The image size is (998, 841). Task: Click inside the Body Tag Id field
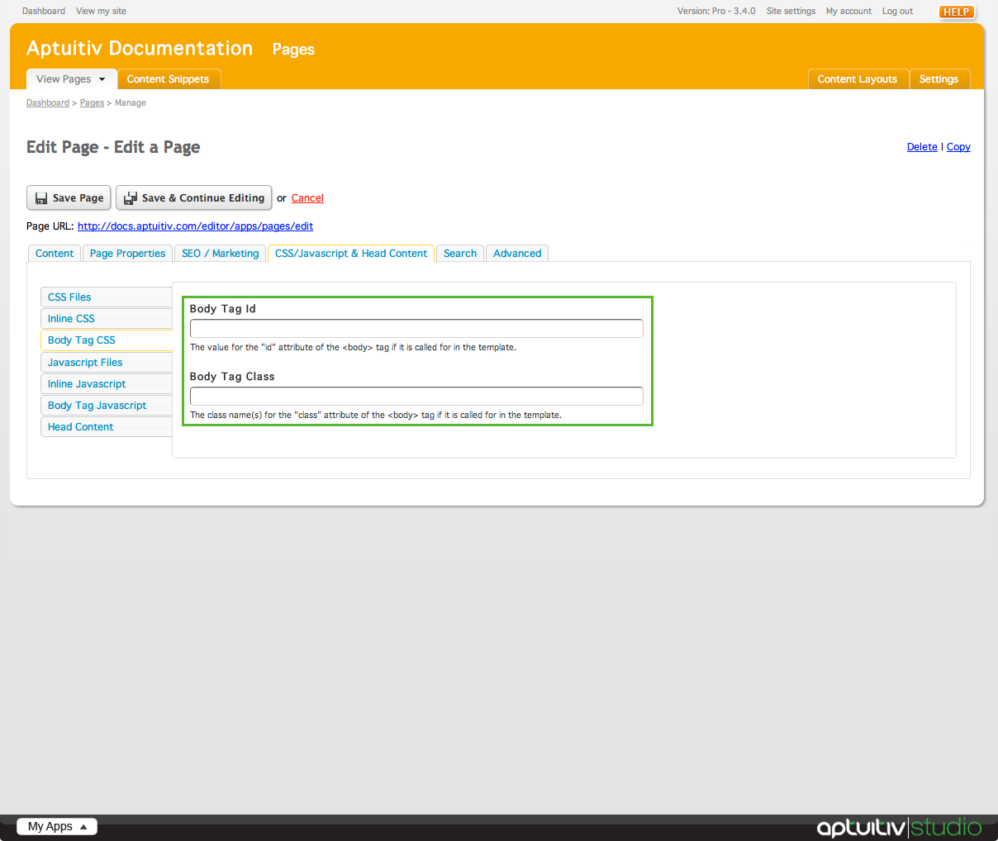click(x=416, y=329)
